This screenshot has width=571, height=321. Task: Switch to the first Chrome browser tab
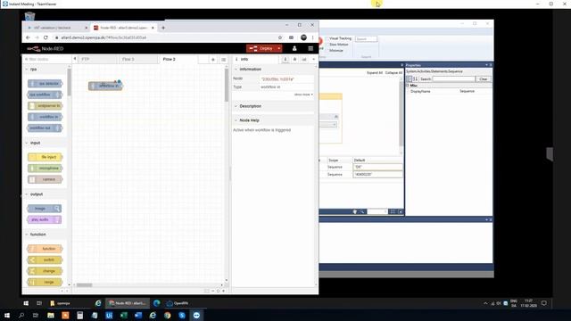point(56,28)
